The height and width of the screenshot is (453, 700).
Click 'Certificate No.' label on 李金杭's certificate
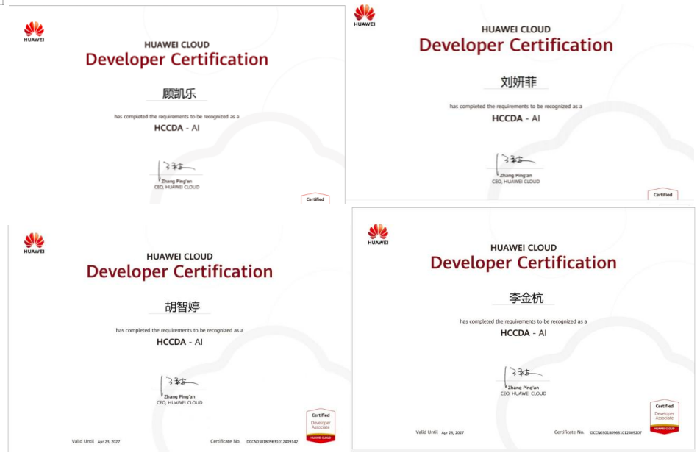click(569, 432)
